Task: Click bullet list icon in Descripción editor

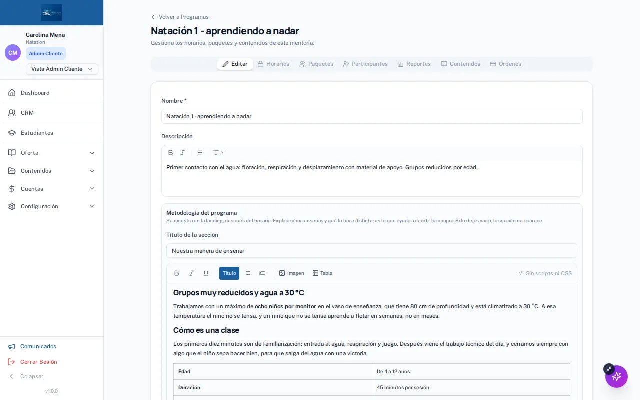Action: (x=199, y=153)
